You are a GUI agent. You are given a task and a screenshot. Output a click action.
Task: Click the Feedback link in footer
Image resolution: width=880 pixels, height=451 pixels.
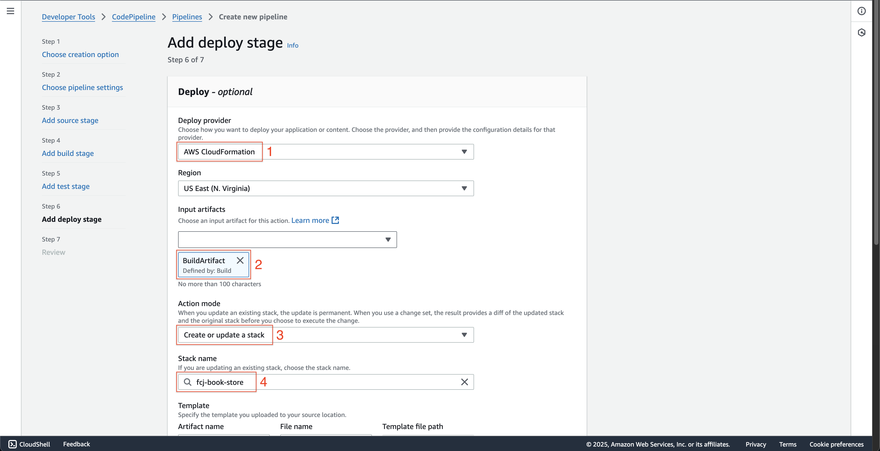[76, 444]
